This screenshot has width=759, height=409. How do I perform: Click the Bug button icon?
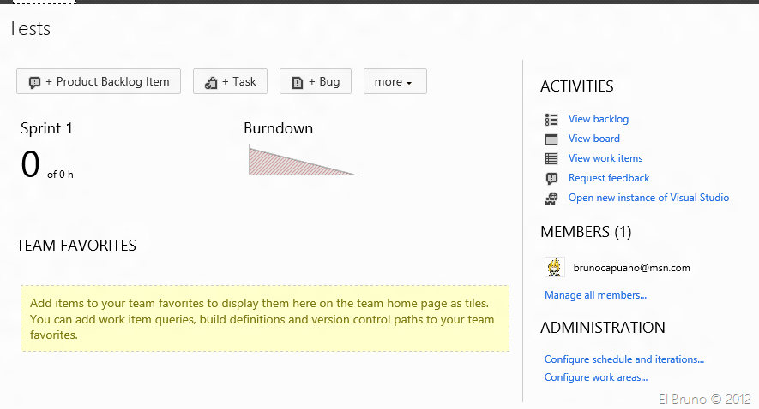(298, 82)
